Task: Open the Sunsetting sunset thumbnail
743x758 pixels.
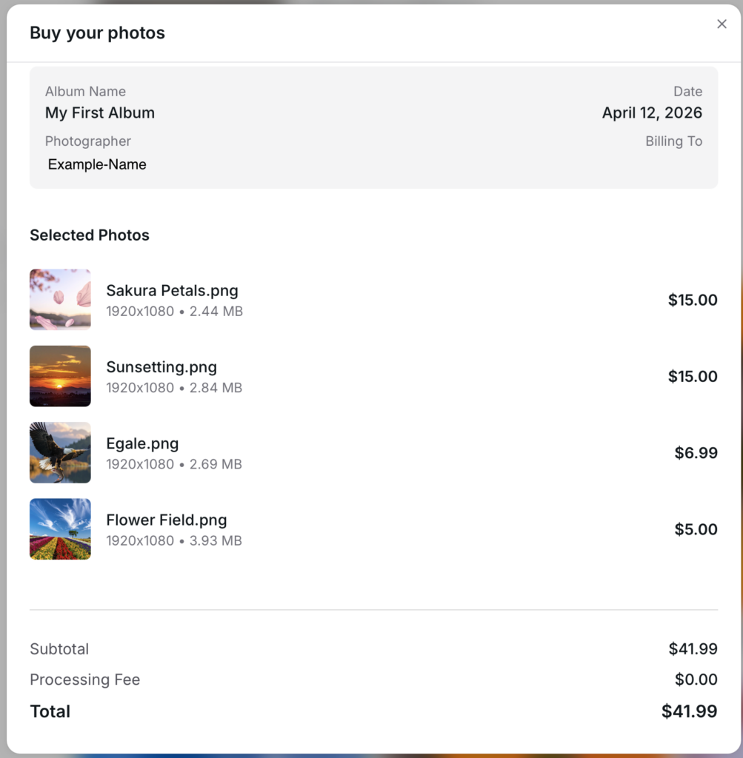Action: 60,376
